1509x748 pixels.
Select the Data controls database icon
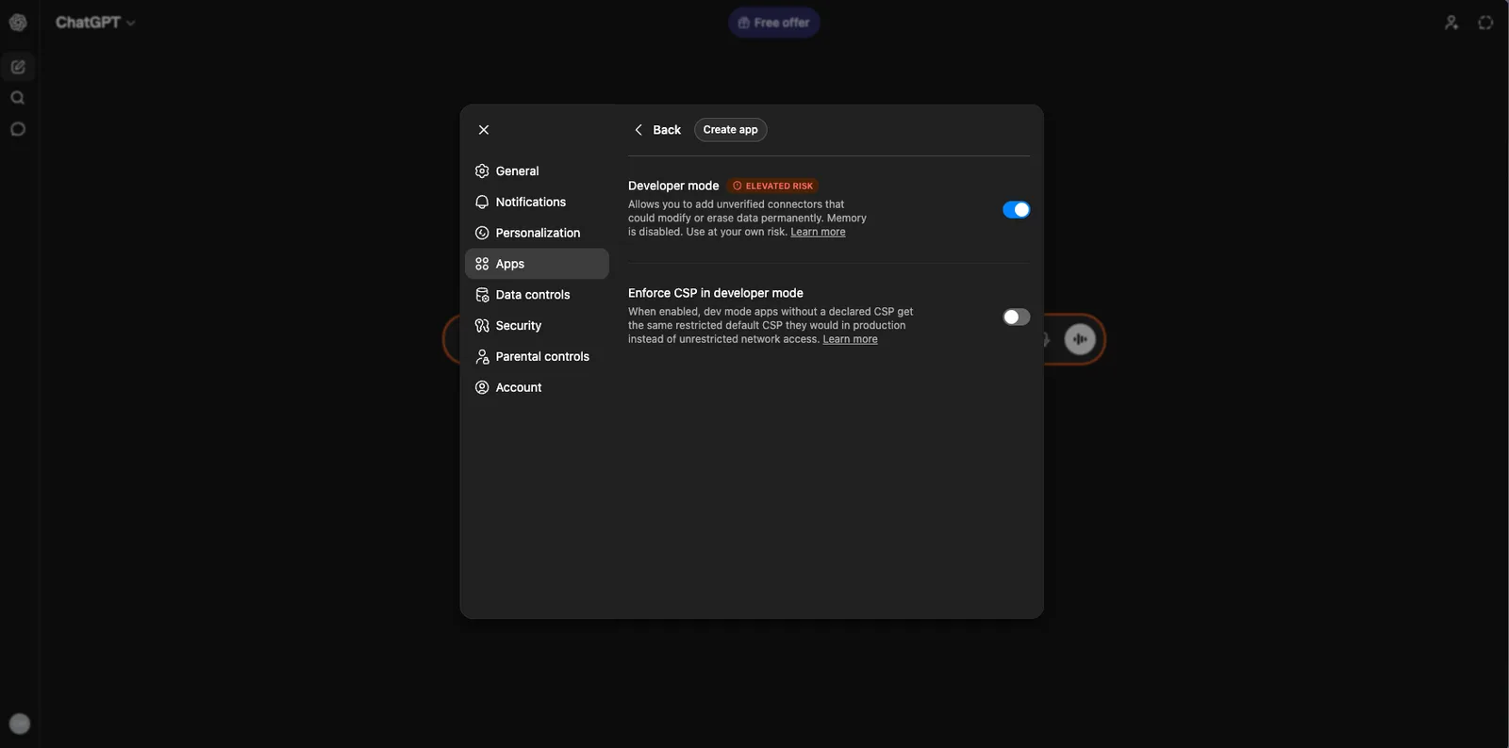482,295
